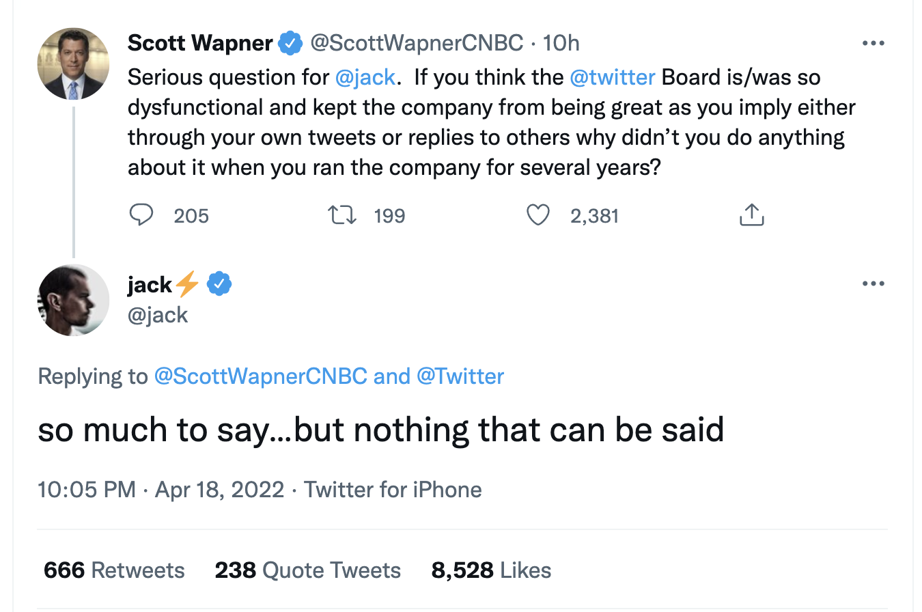The height and width of the screenshot is (612, 922).
Task: Open more options menu on jack's tweet
Action: coord(873,283)
